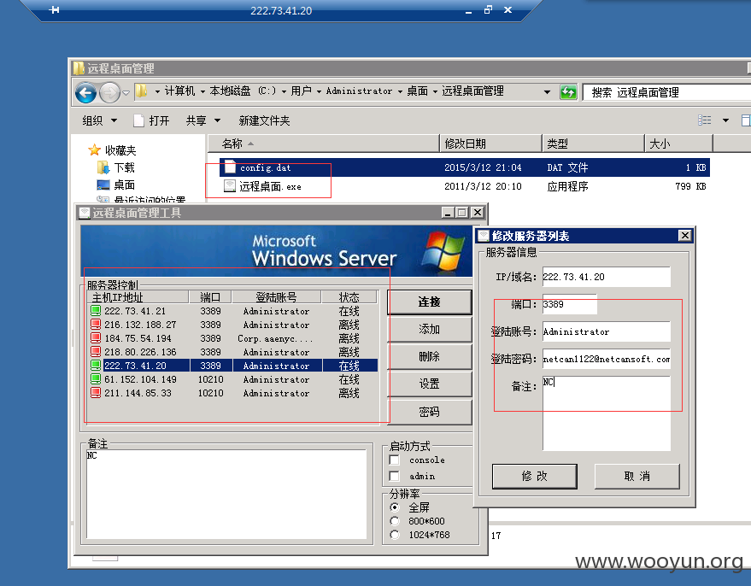Expand the address bar history dropdown
The width and height of the screenshot is (751, 586).
click(x=547, y=92)
